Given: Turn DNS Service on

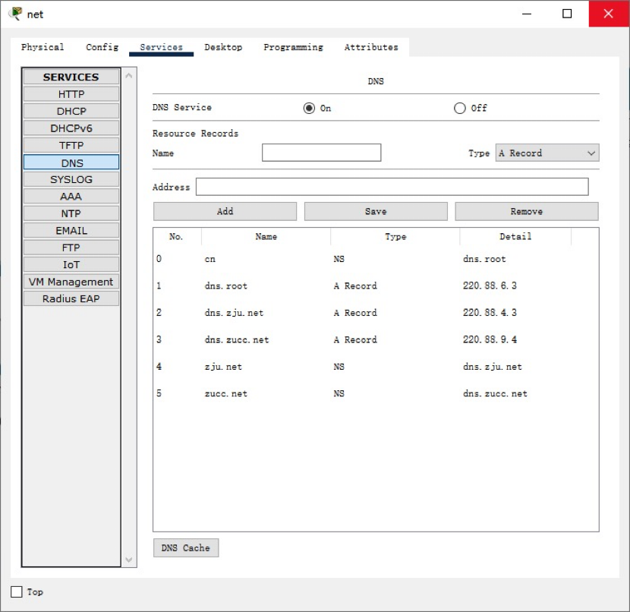Looking at the screenshot, I should [309, 108].
